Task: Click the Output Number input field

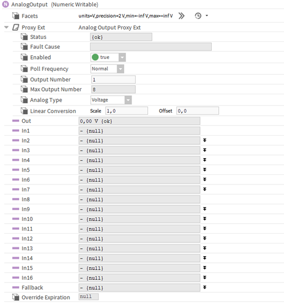Action: 113,80
